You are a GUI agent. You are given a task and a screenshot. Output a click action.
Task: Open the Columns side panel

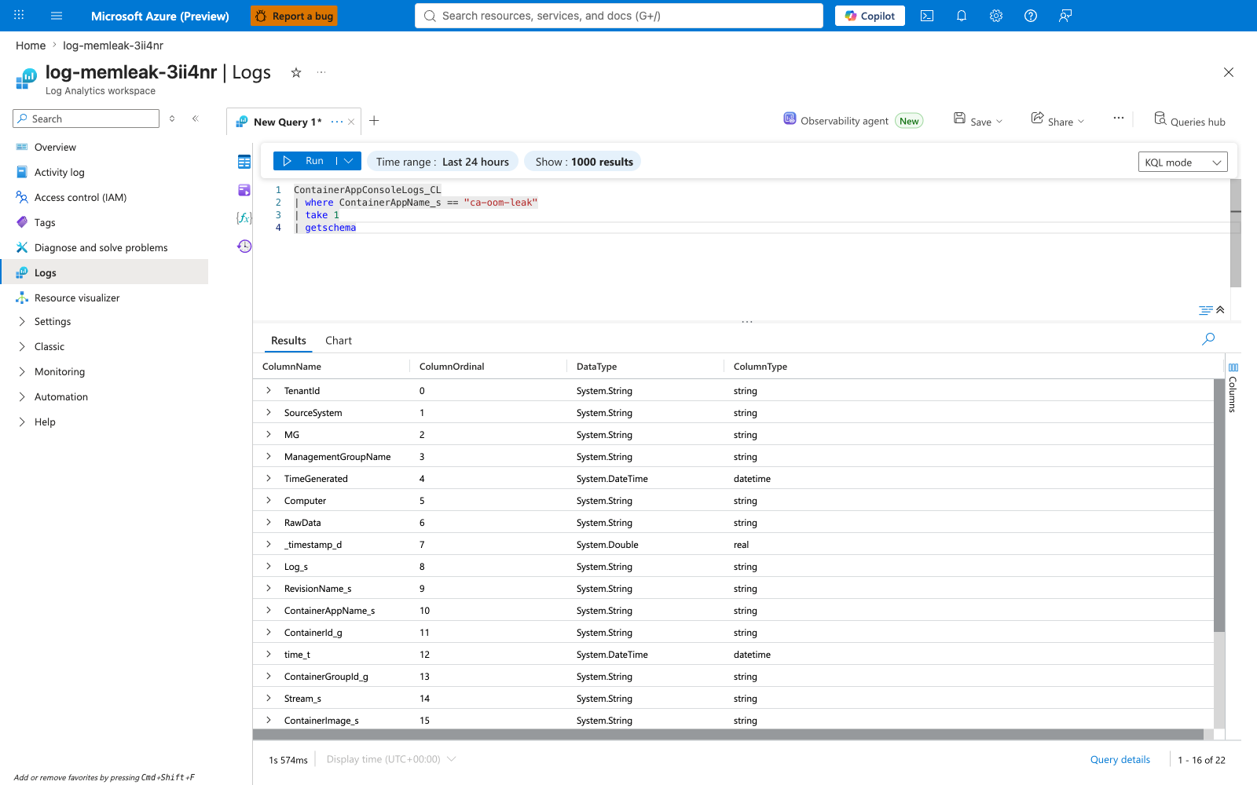tap(1233, 388)
